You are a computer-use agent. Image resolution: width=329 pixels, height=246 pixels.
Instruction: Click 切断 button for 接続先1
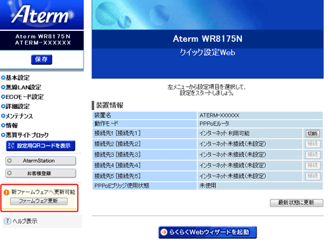point(313,133)
